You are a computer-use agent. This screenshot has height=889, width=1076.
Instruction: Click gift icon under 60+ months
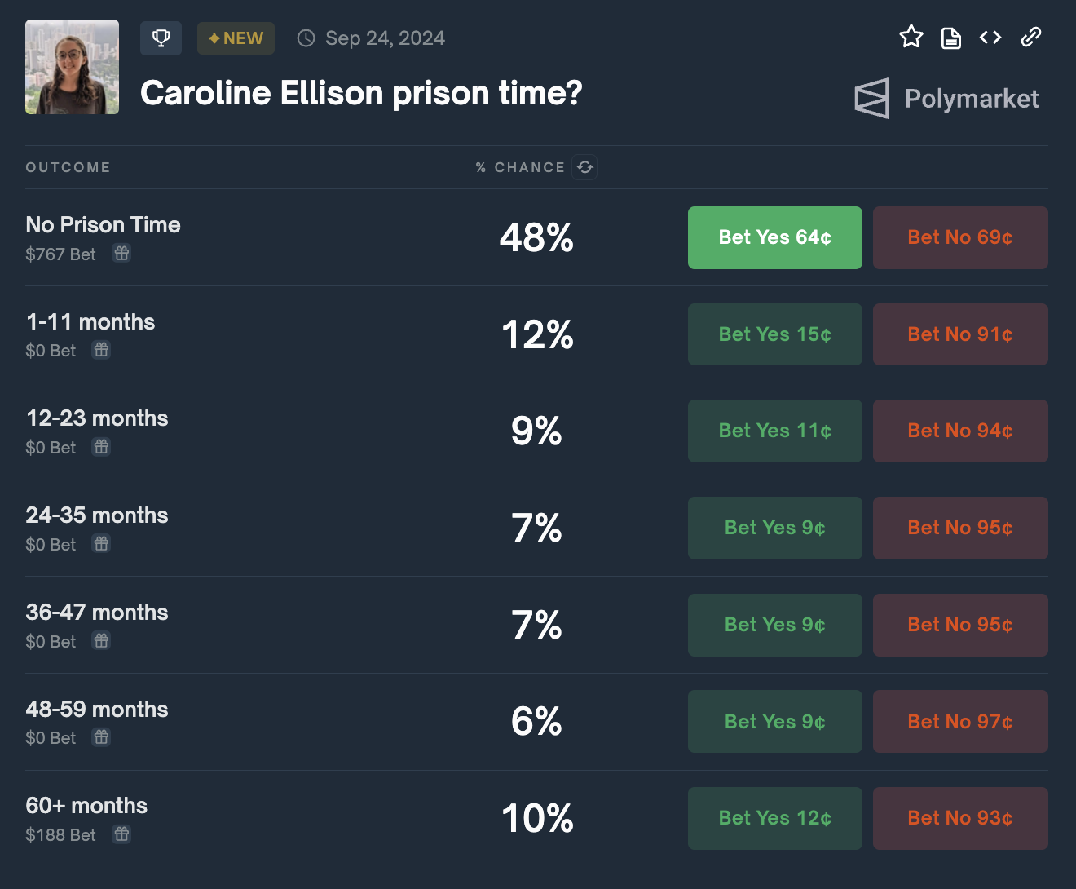[121, 834]
